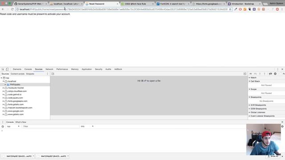Click the pause script execution icon

click(x=251, y=74)
